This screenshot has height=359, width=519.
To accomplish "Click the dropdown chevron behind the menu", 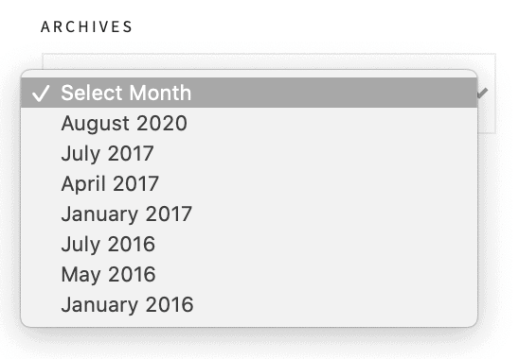I will point(483,94).
